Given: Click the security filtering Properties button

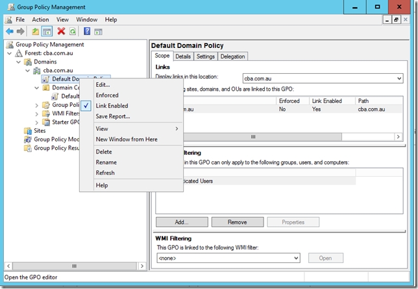Looking at the screenshot, I should pyautogui.click(x=293, y=222).
